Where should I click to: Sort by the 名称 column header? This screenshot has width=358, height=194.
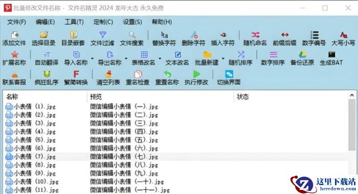click(x=45, y=96)
